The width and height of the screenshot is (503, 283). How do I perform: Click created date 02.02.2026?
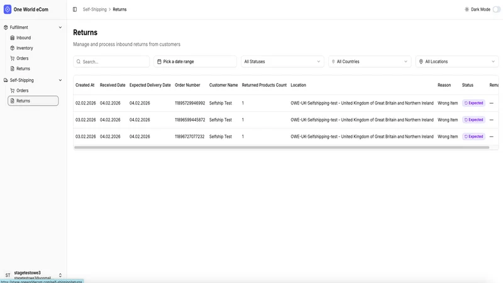[x=86, y=103]
